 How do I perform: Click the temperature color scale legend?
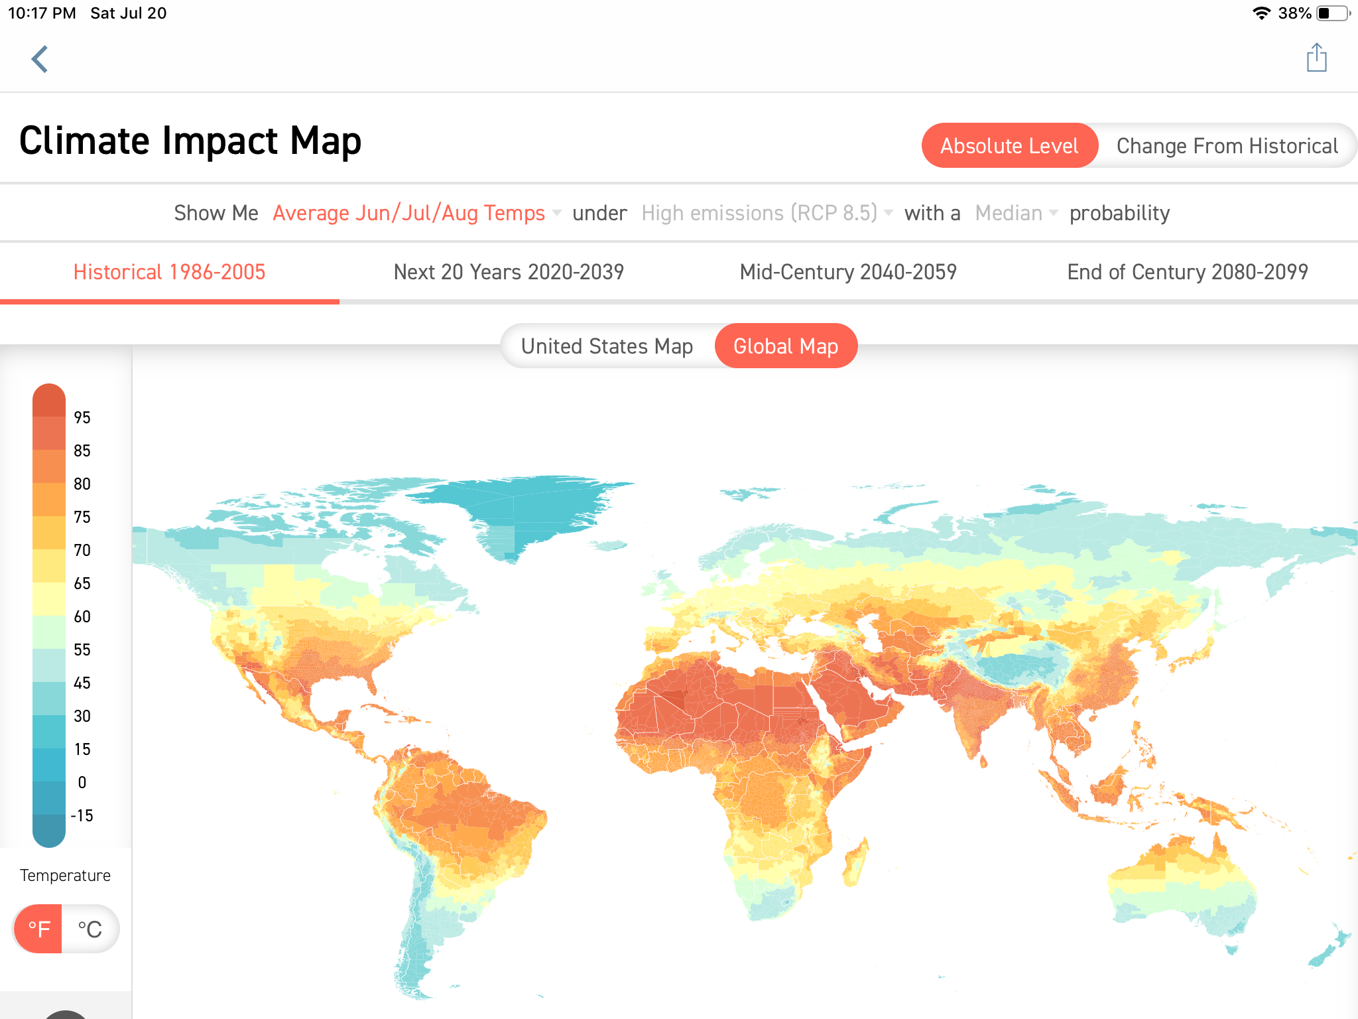point(49,616)
